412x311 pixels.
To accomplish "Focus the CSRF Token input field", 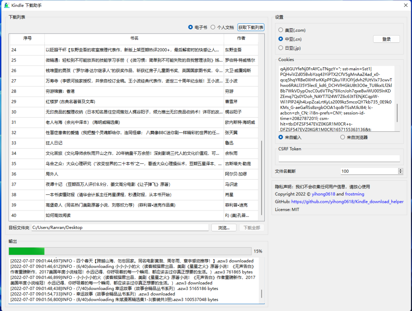I will 339,158.
